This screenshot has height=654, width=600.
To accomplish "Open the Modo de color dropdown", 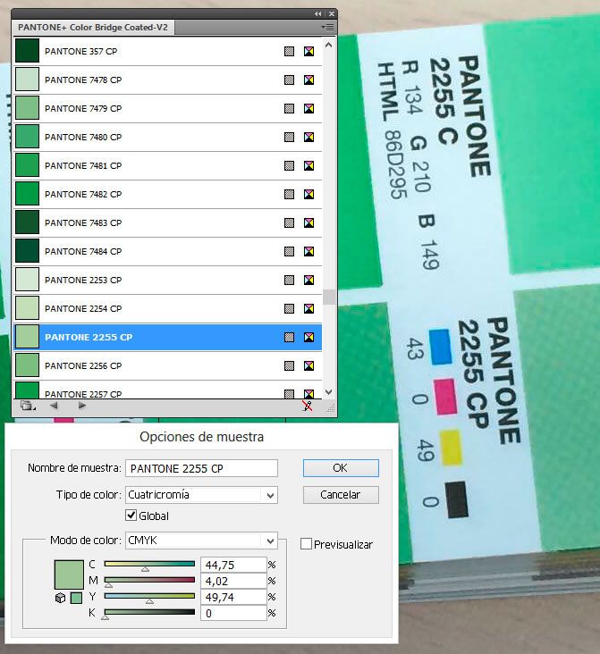I will point(201,541).
